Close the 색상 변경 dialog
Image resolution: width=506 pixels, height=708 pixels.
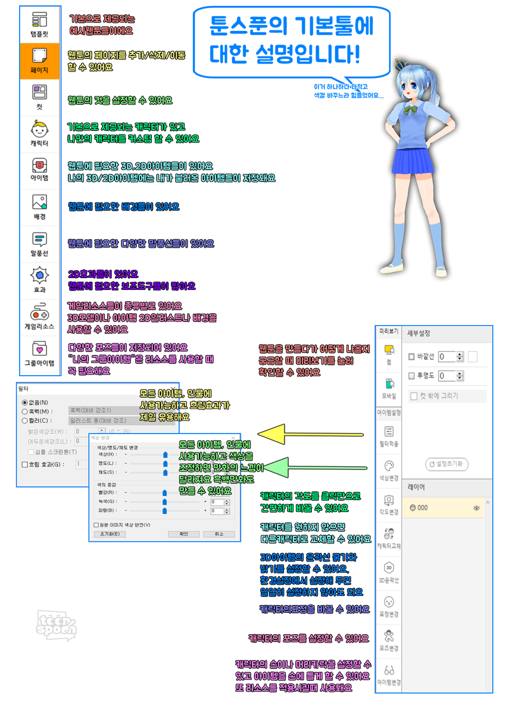(233, 438)
